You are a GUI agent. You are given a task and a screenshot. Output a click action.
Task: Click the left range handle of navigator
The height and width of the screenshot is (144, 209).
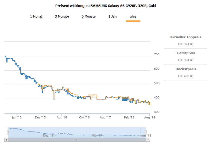pyautogui.click(x=8, y=132)
